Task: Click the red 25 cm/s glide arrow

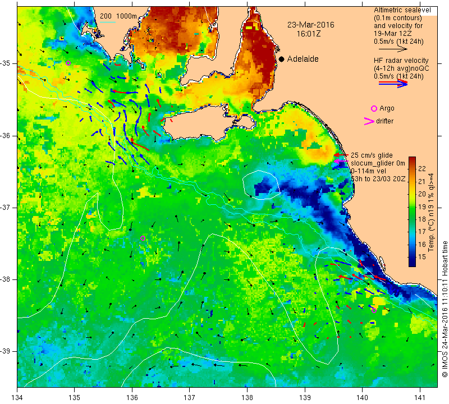Action: tap(341, 155)
